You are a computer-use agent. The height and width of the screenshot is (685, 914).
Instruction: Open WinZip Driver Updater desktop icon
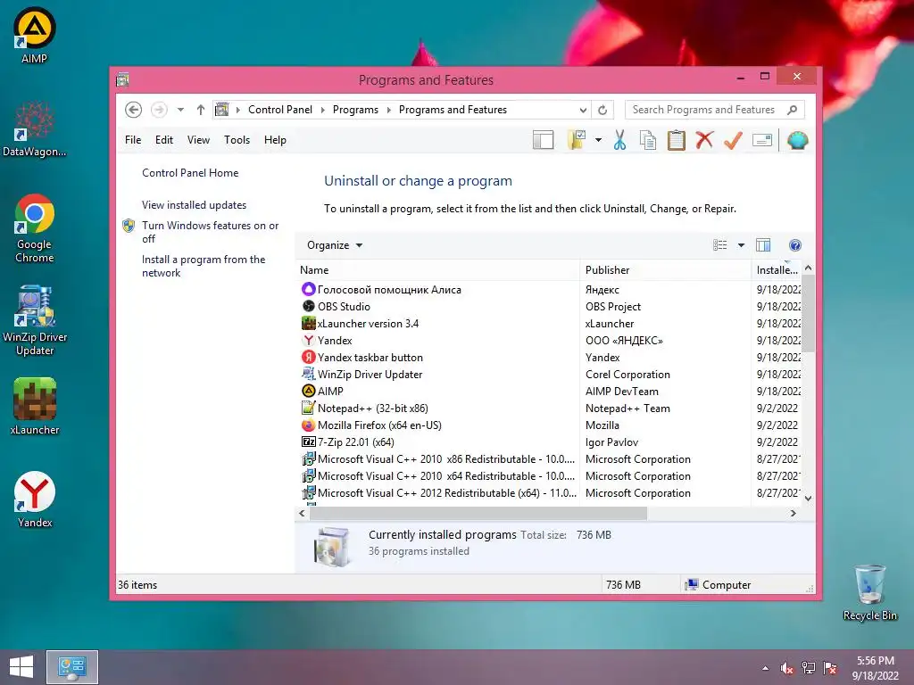coord(35,320)
